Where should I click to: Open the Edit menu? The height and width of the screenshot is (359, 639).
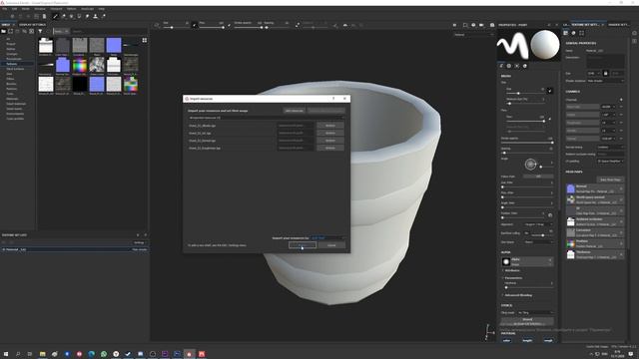point(14,9)
